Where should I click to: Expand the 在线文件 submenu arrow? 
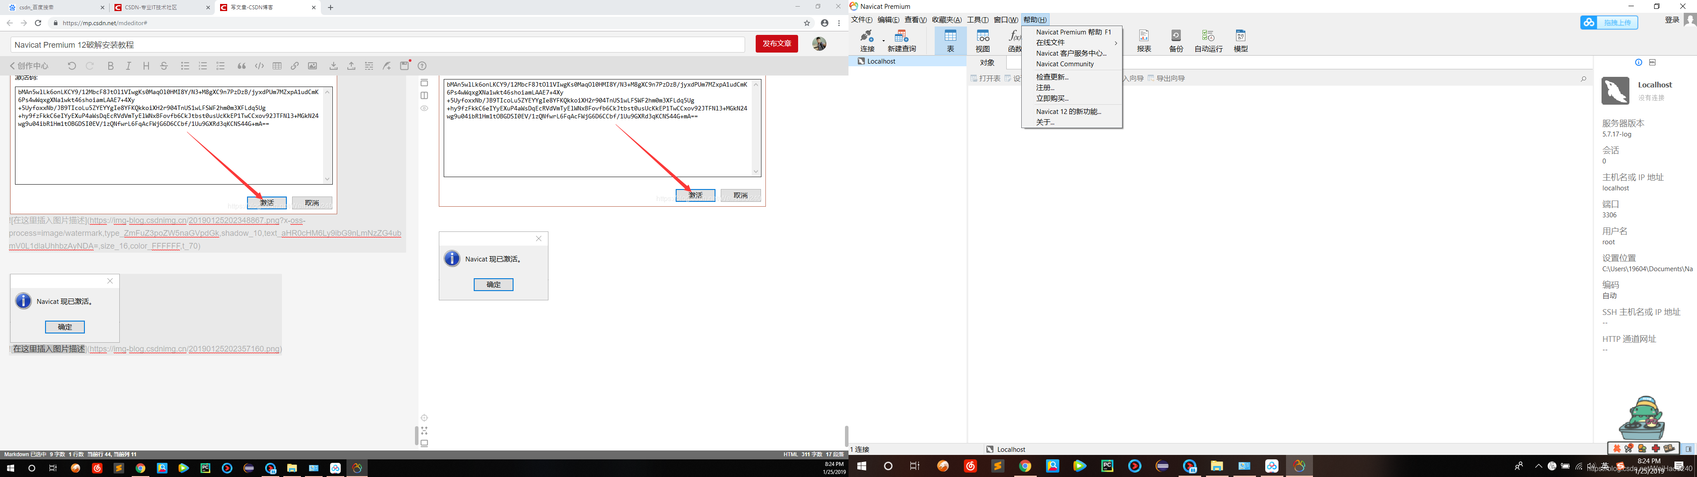(1115, 43)
